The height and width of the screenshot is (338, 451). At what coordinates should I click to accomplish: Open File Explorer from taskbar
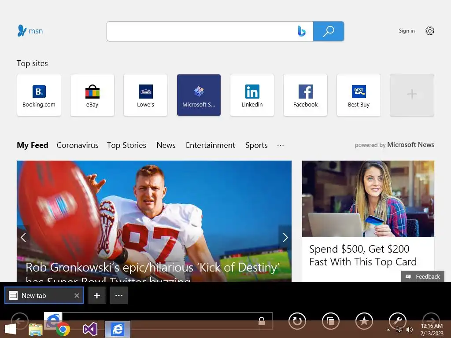(36, 329)
